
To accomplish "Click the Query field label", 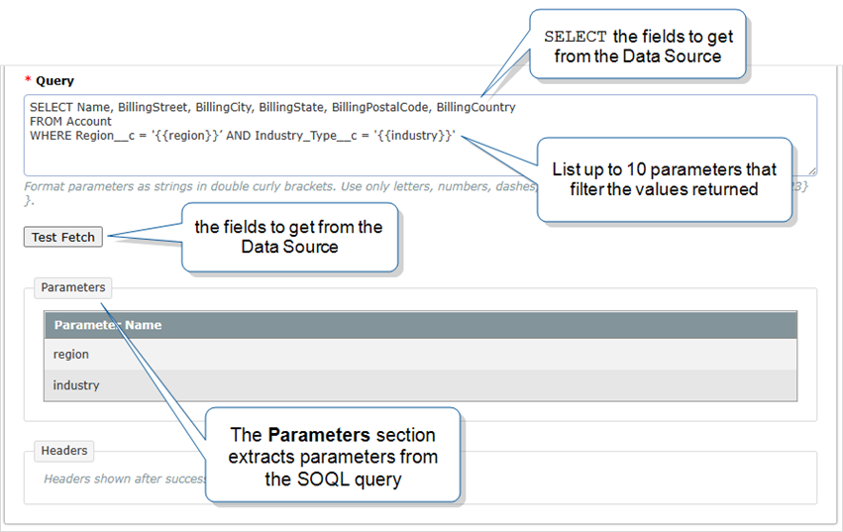I will (x=54, y=81).
